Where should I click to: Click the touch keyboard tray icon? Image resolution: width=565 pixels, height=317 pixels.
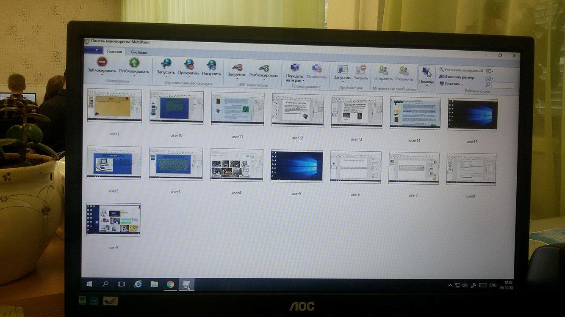point(482,285)
